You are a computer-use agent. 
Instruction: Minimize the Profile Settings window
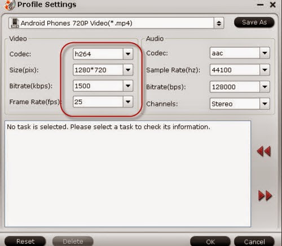[261, 5]
